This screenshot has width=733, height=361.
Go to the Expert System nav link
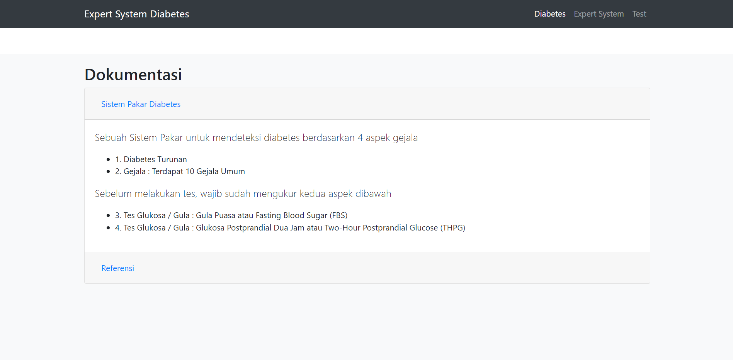click(x=599, y=14)
